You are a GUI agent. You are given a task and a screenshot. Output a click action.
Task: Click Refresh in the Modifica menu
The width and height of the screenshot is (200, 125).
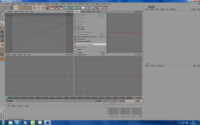click(90, 49)
